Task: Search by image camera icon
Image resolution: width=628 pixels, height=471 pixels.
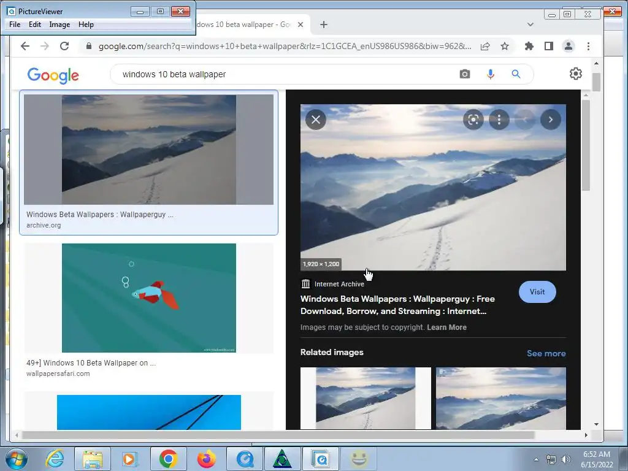Action: click(x=465, y=74)
